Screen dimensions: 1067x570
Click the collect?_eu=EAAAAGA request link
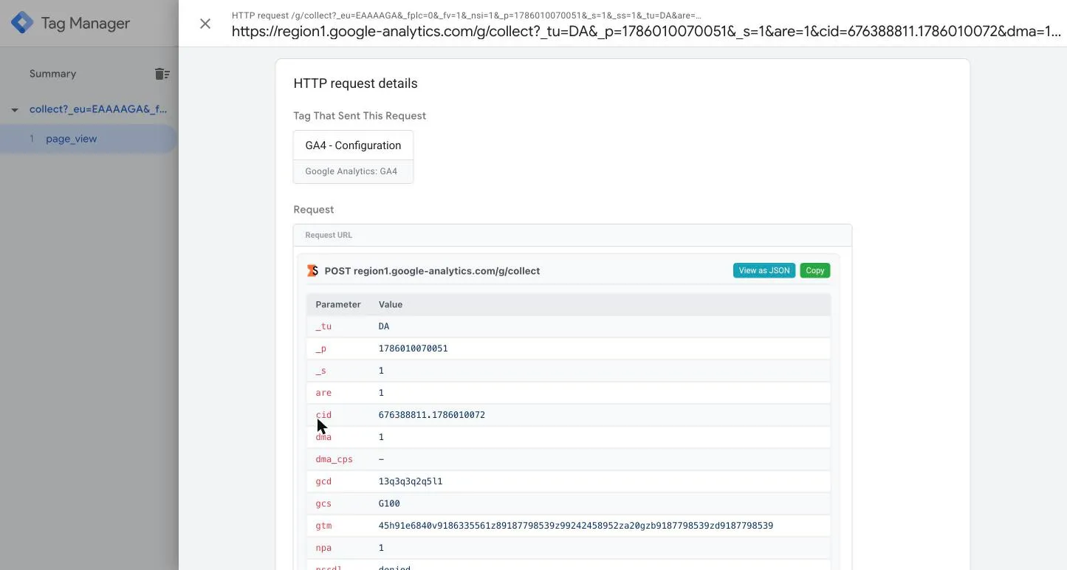coord(98,109)
